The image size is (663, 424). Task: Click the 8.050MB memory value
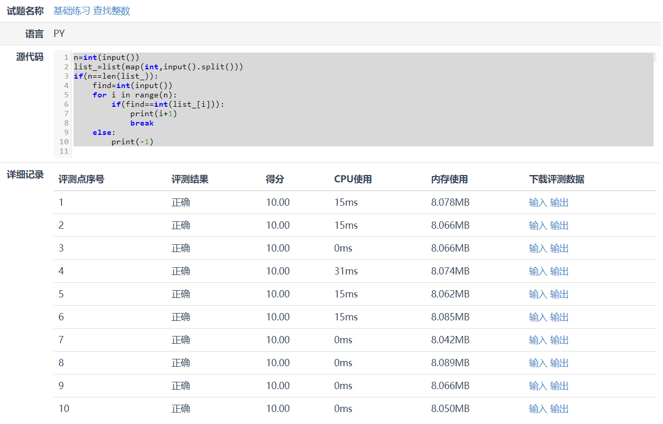pos(450,409)
